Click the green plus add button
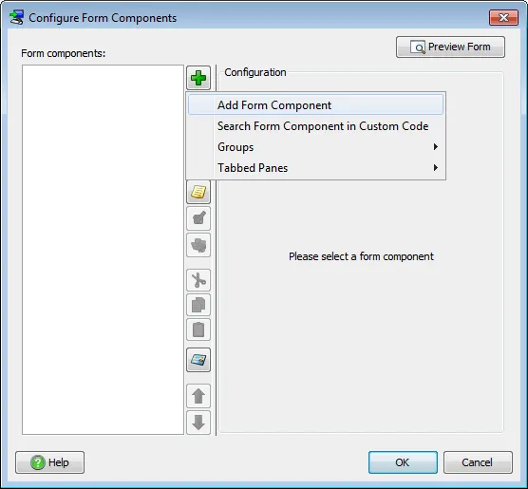The height and width of the screenshot is (489, 528). tap(198, 78)
